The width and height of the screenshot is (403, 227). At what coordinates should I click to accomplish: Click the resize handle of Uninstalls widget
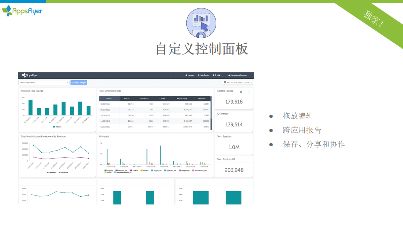click(213, 177)
